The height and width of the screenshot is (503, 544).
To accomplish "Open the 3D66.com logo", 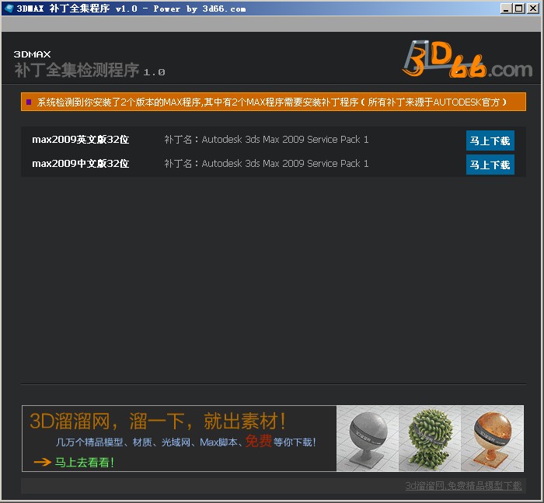I will click(467, 59).
